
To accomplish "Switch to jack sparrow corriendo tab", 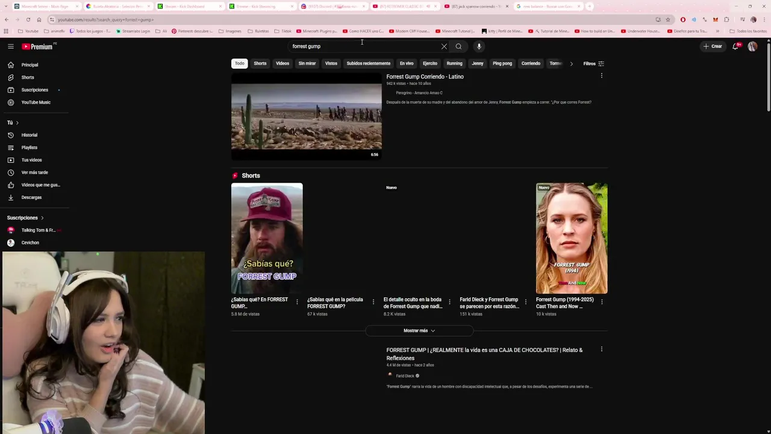I will click(476, 6).
